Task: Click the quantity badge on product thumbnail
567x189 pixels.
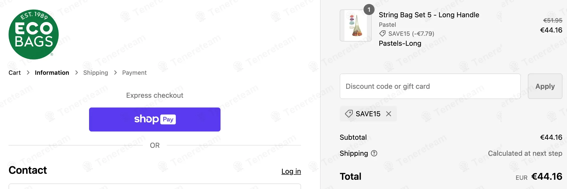Action: coord(369,10)
